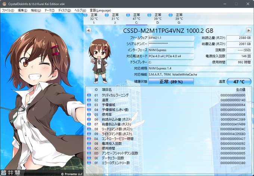Image resolution: width=254 pixels, height=176 pixels.
Task: Click rotation rate value ---- (SSD)
Action: (x=239, y=50)
